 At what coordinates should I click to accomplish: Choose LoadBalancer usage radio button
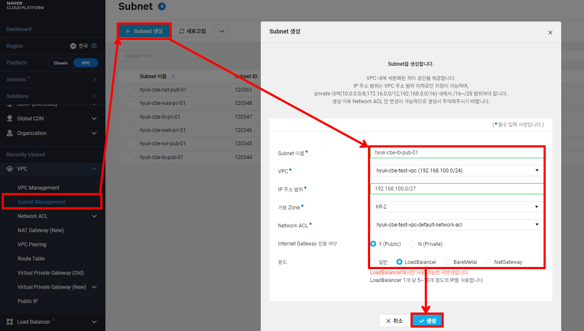point(399,262)
